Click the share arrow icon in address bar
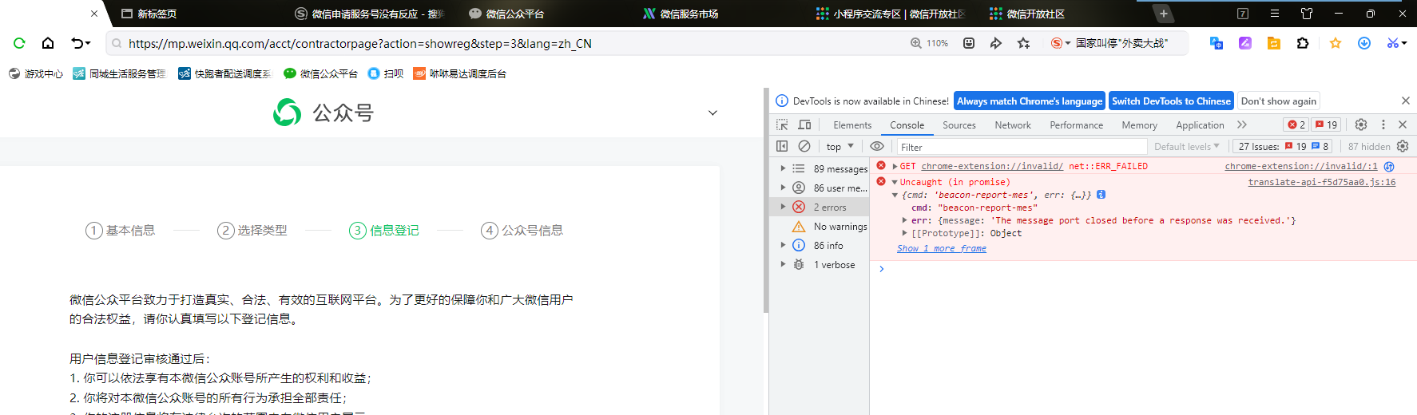 996,43
